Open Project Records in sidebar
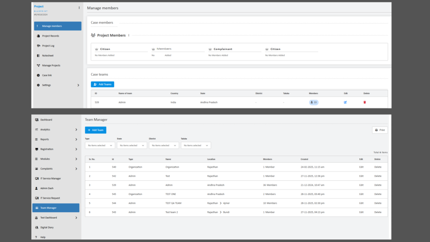430x242 pixels. [x=50, y=36]
